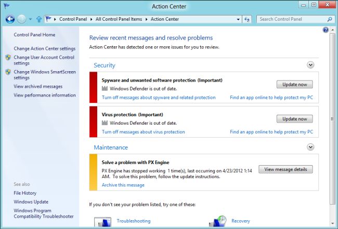Open File History under See also
Viewport: 338px width, 229px height.
(25, 193)
